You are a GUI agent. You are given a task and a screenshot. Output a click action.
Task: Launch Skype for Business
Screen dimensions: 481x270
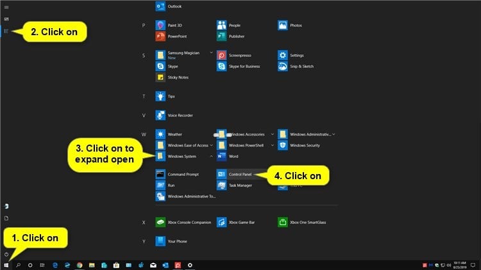click(x=239, y=66)
